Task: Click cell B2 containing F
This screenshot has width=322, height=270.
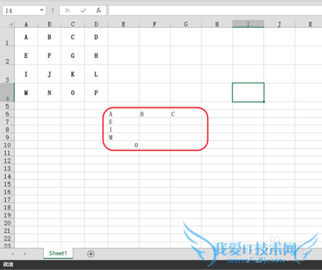Action: point(50,55)
